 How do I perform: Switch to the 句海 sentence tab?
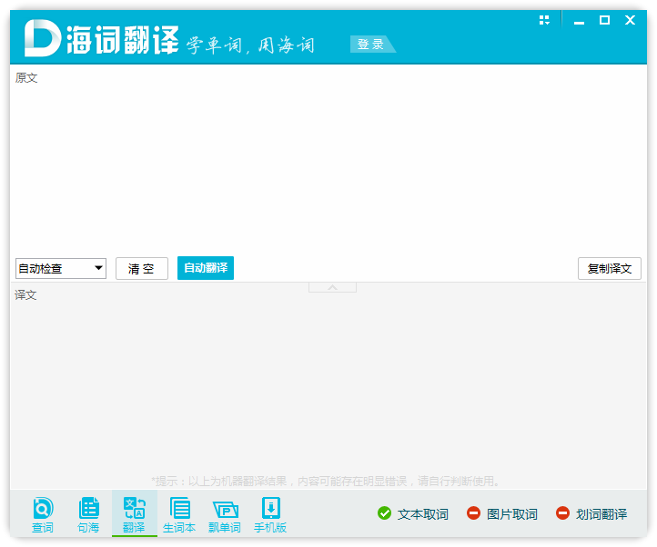[88, 514]
